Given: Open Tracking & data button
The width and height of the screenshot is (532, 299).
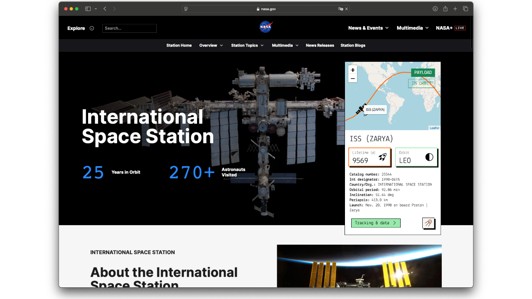Looking at the screenshot, I should pyautogui.click(x=376, y=223).
